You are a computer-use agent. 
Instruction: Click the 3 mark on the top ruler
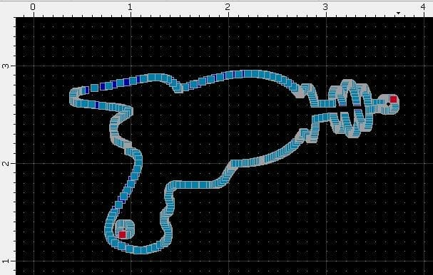tap(325, 7)
